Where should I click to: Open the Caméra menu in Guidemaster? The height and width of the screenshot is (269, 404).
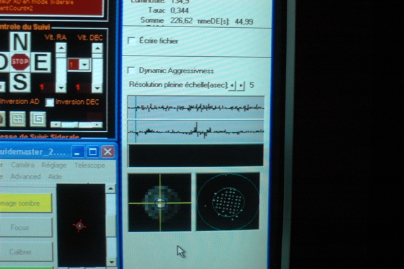[x=23, y=165]
